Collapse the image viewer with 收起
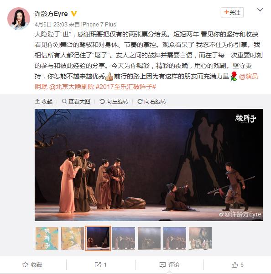The height and width of the screenshot is (274, 271). (x=44, y=102)
